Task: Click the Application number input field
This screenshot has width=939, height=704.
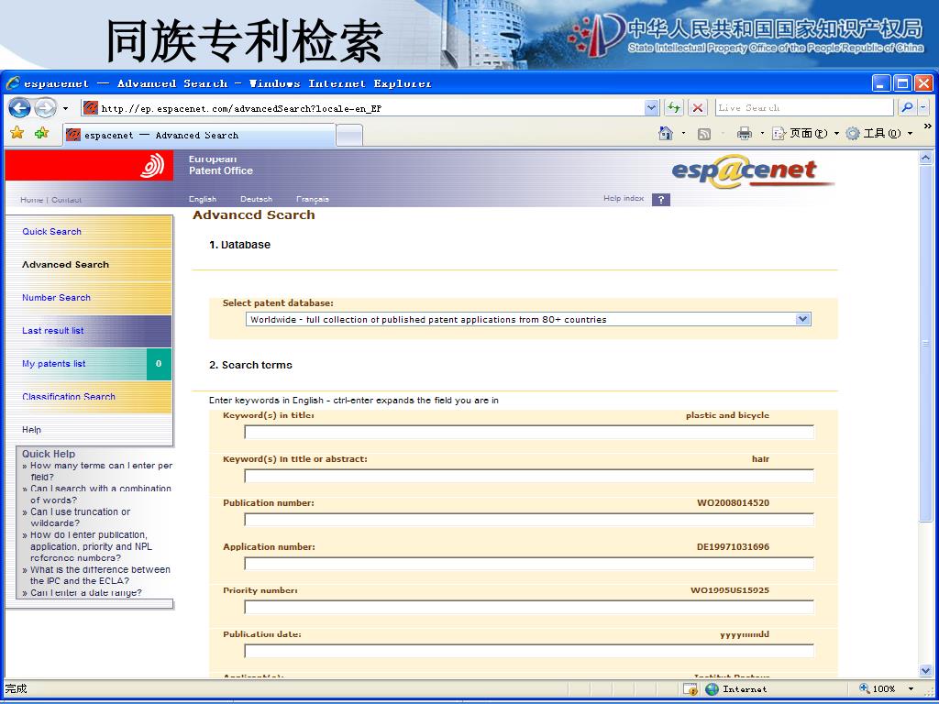Action: point(529,564)
